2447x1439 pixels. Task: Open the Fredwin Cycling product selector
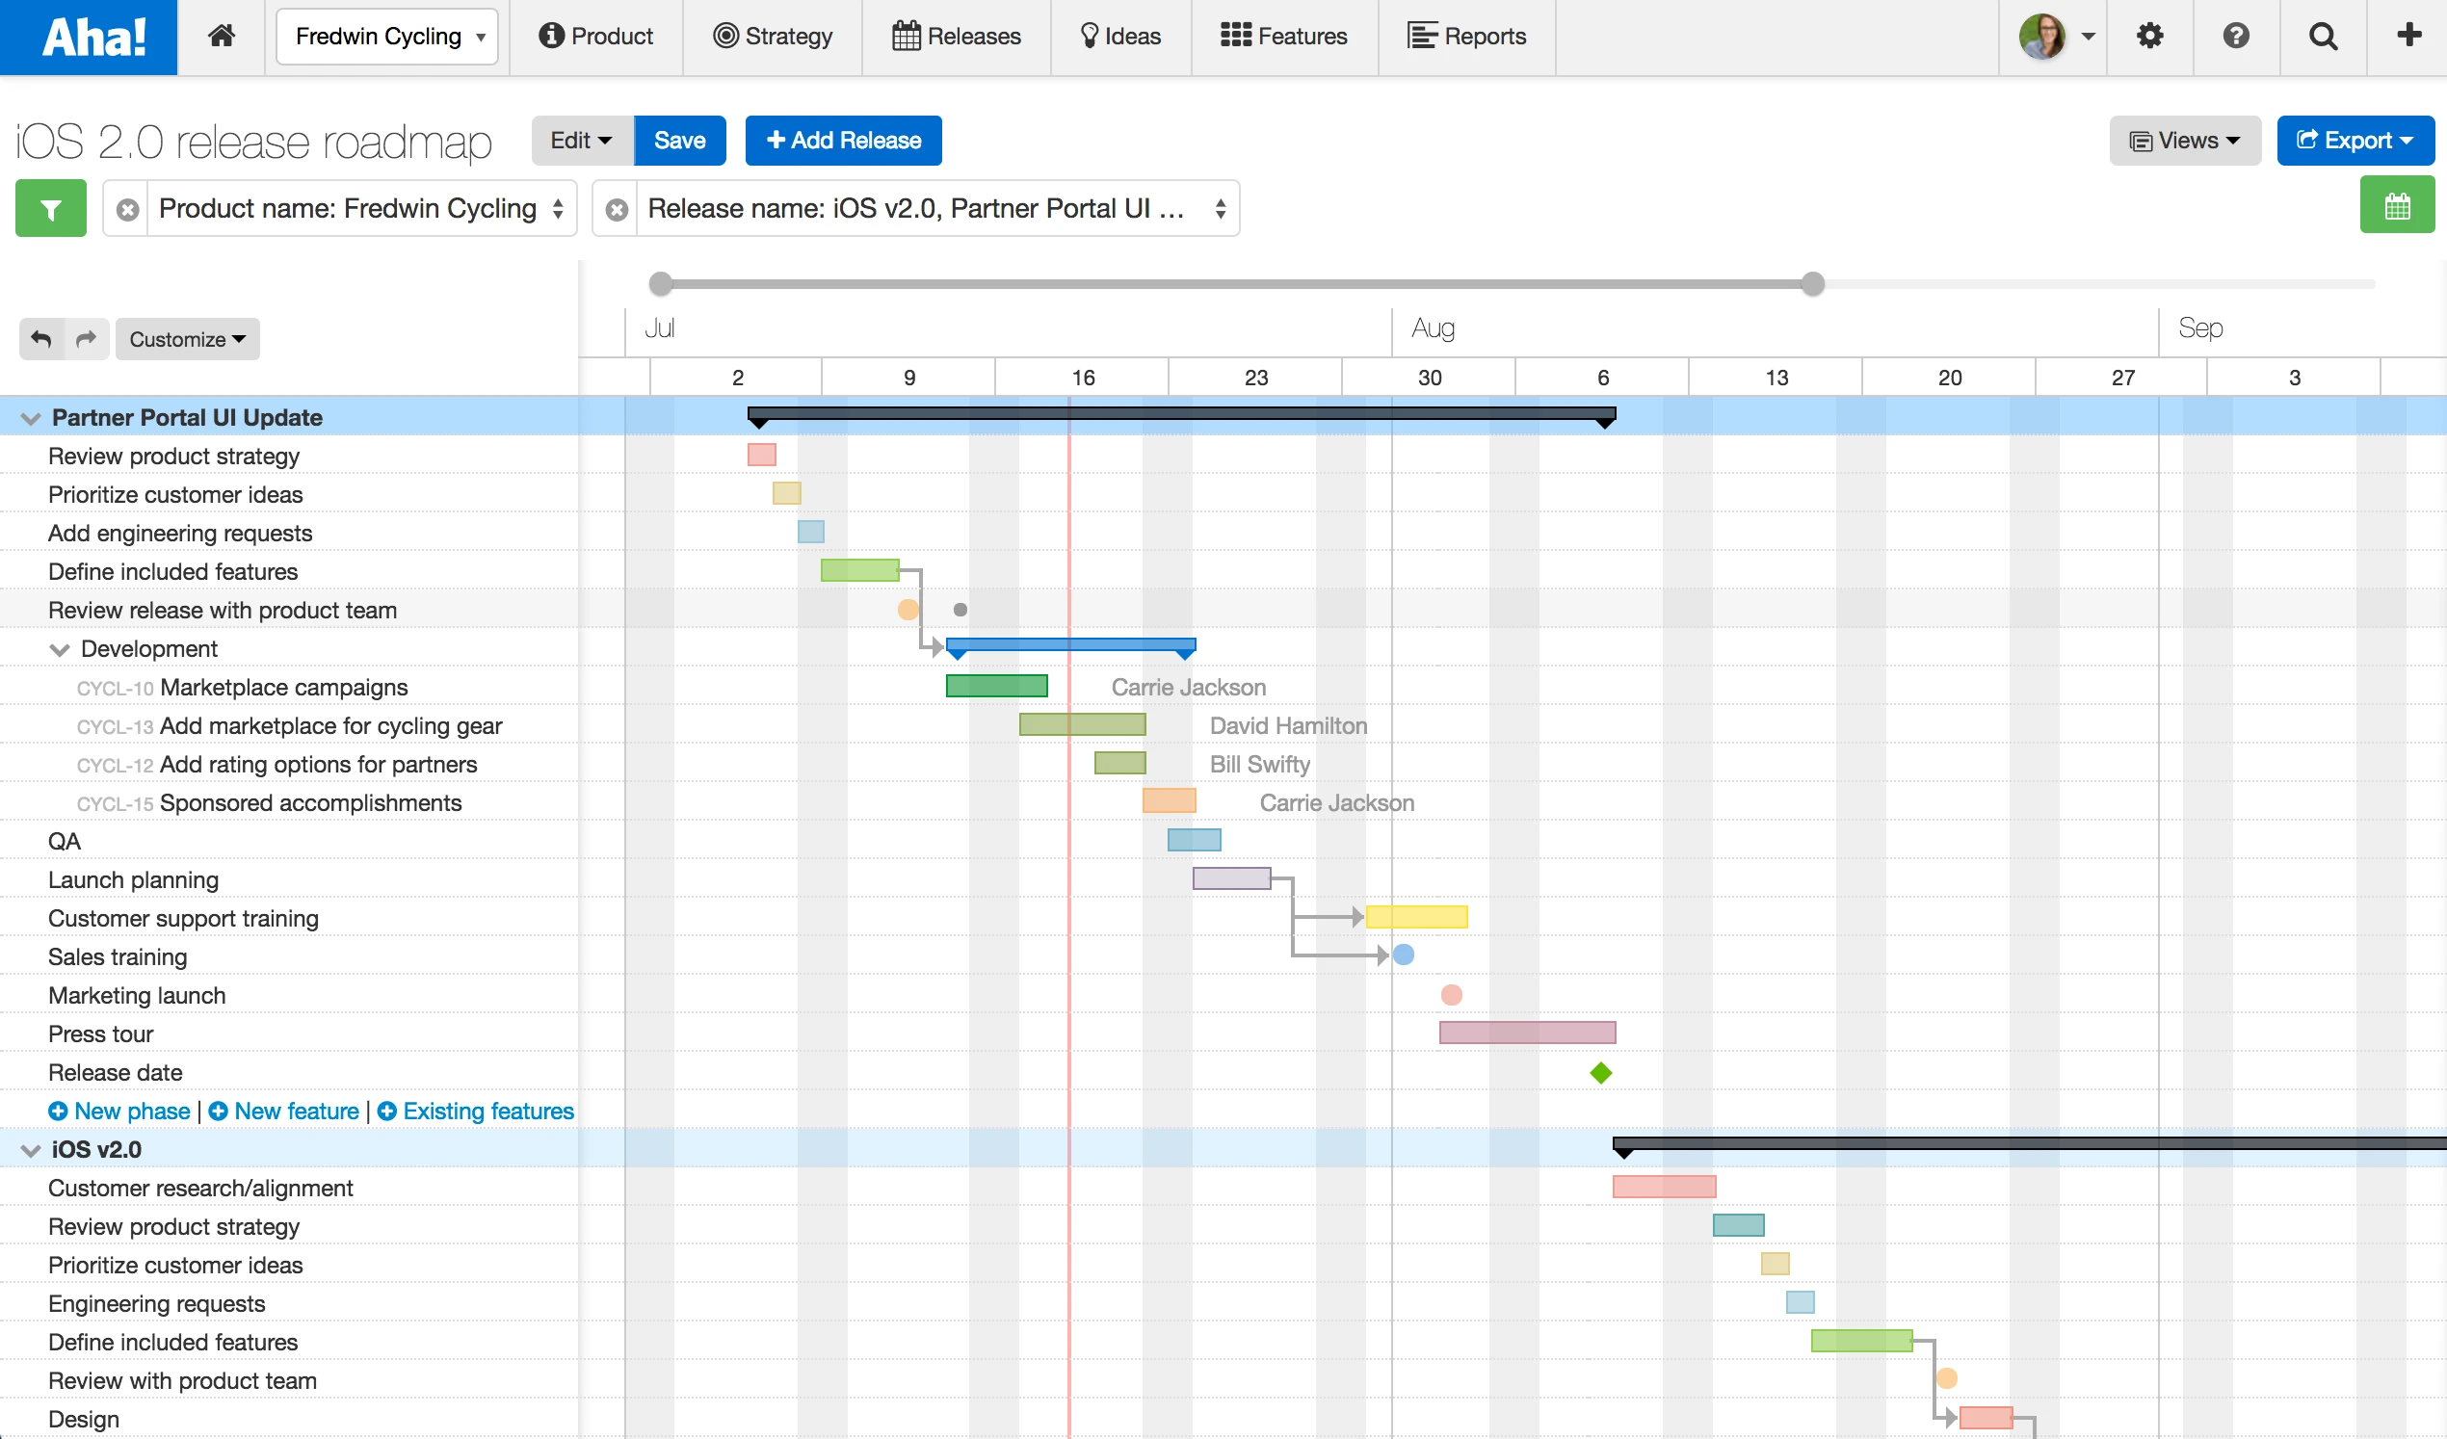(x=387, y=36)
